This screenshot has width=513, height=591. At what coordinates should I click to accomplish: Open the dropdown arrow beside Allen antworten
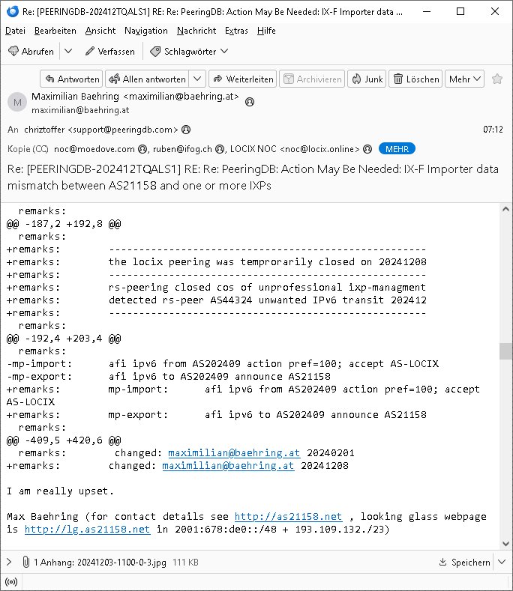[198, 79]
